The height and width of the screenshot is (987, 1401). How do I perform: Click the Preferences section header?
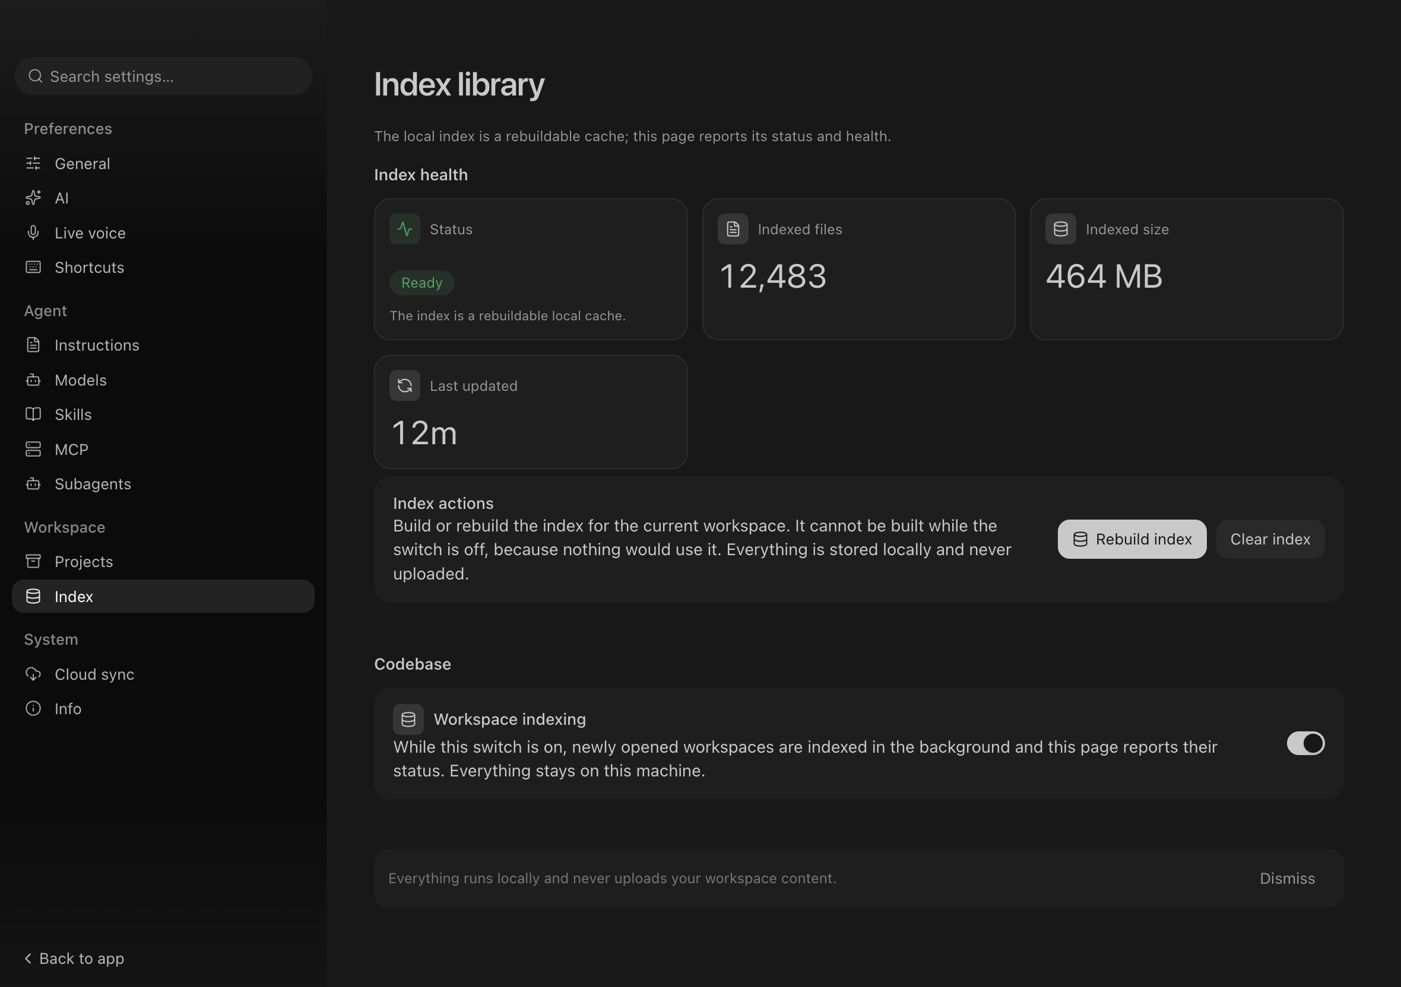point(68,129)
